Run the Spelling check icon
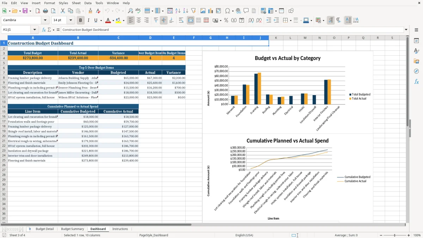Screen dimensions: 423x238 pyautogui.click(x=138, y=11)
